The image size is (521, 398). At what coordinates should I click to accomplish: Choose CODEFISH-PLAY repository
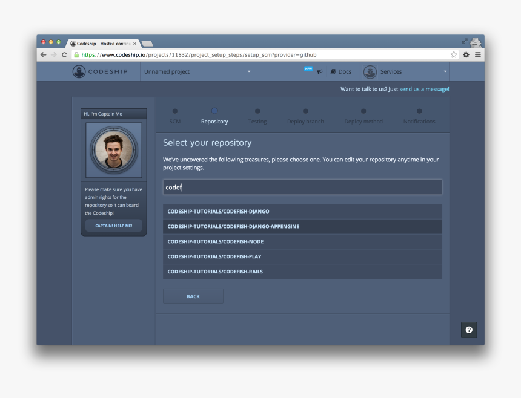pyautogui.click(x=302, y=256)
